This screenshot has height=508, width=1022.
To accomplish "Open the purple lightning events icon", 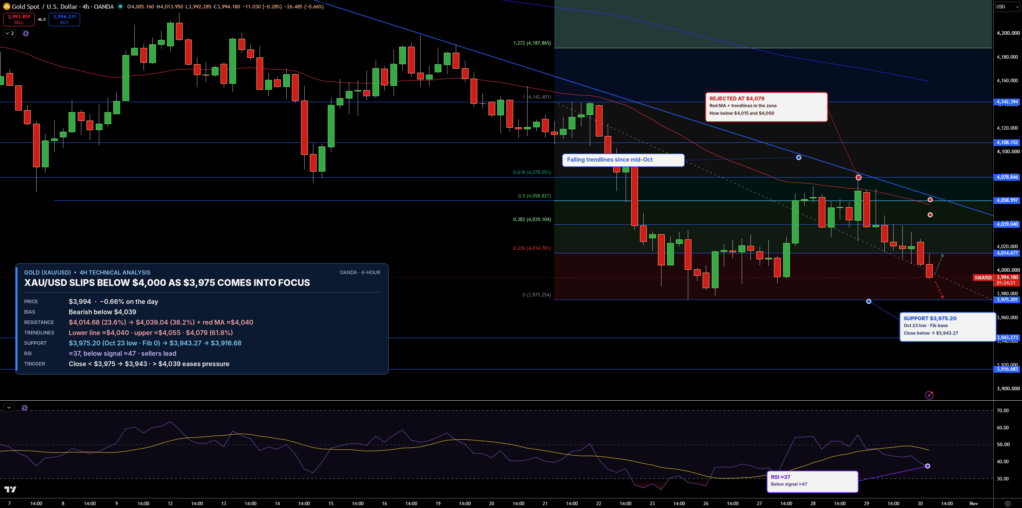I will 929,395.
